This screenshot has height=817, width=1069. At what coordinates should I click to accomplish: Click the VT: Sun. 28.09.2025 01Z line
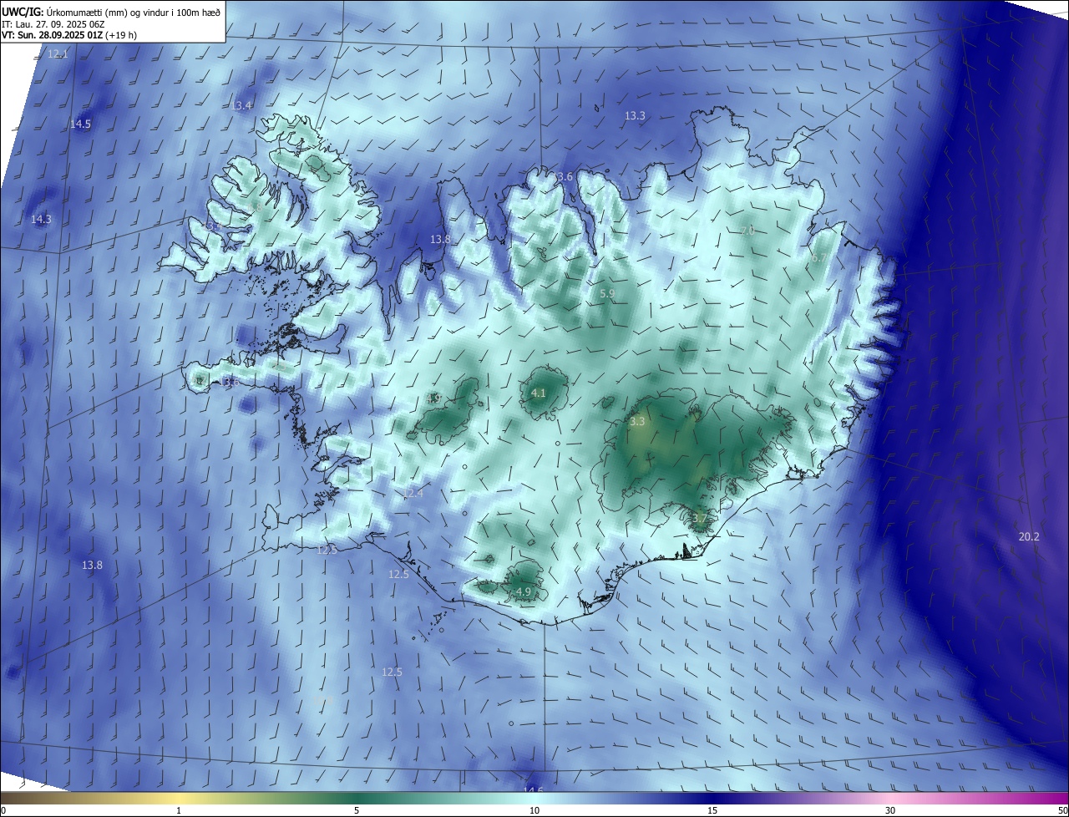(69, 35)
